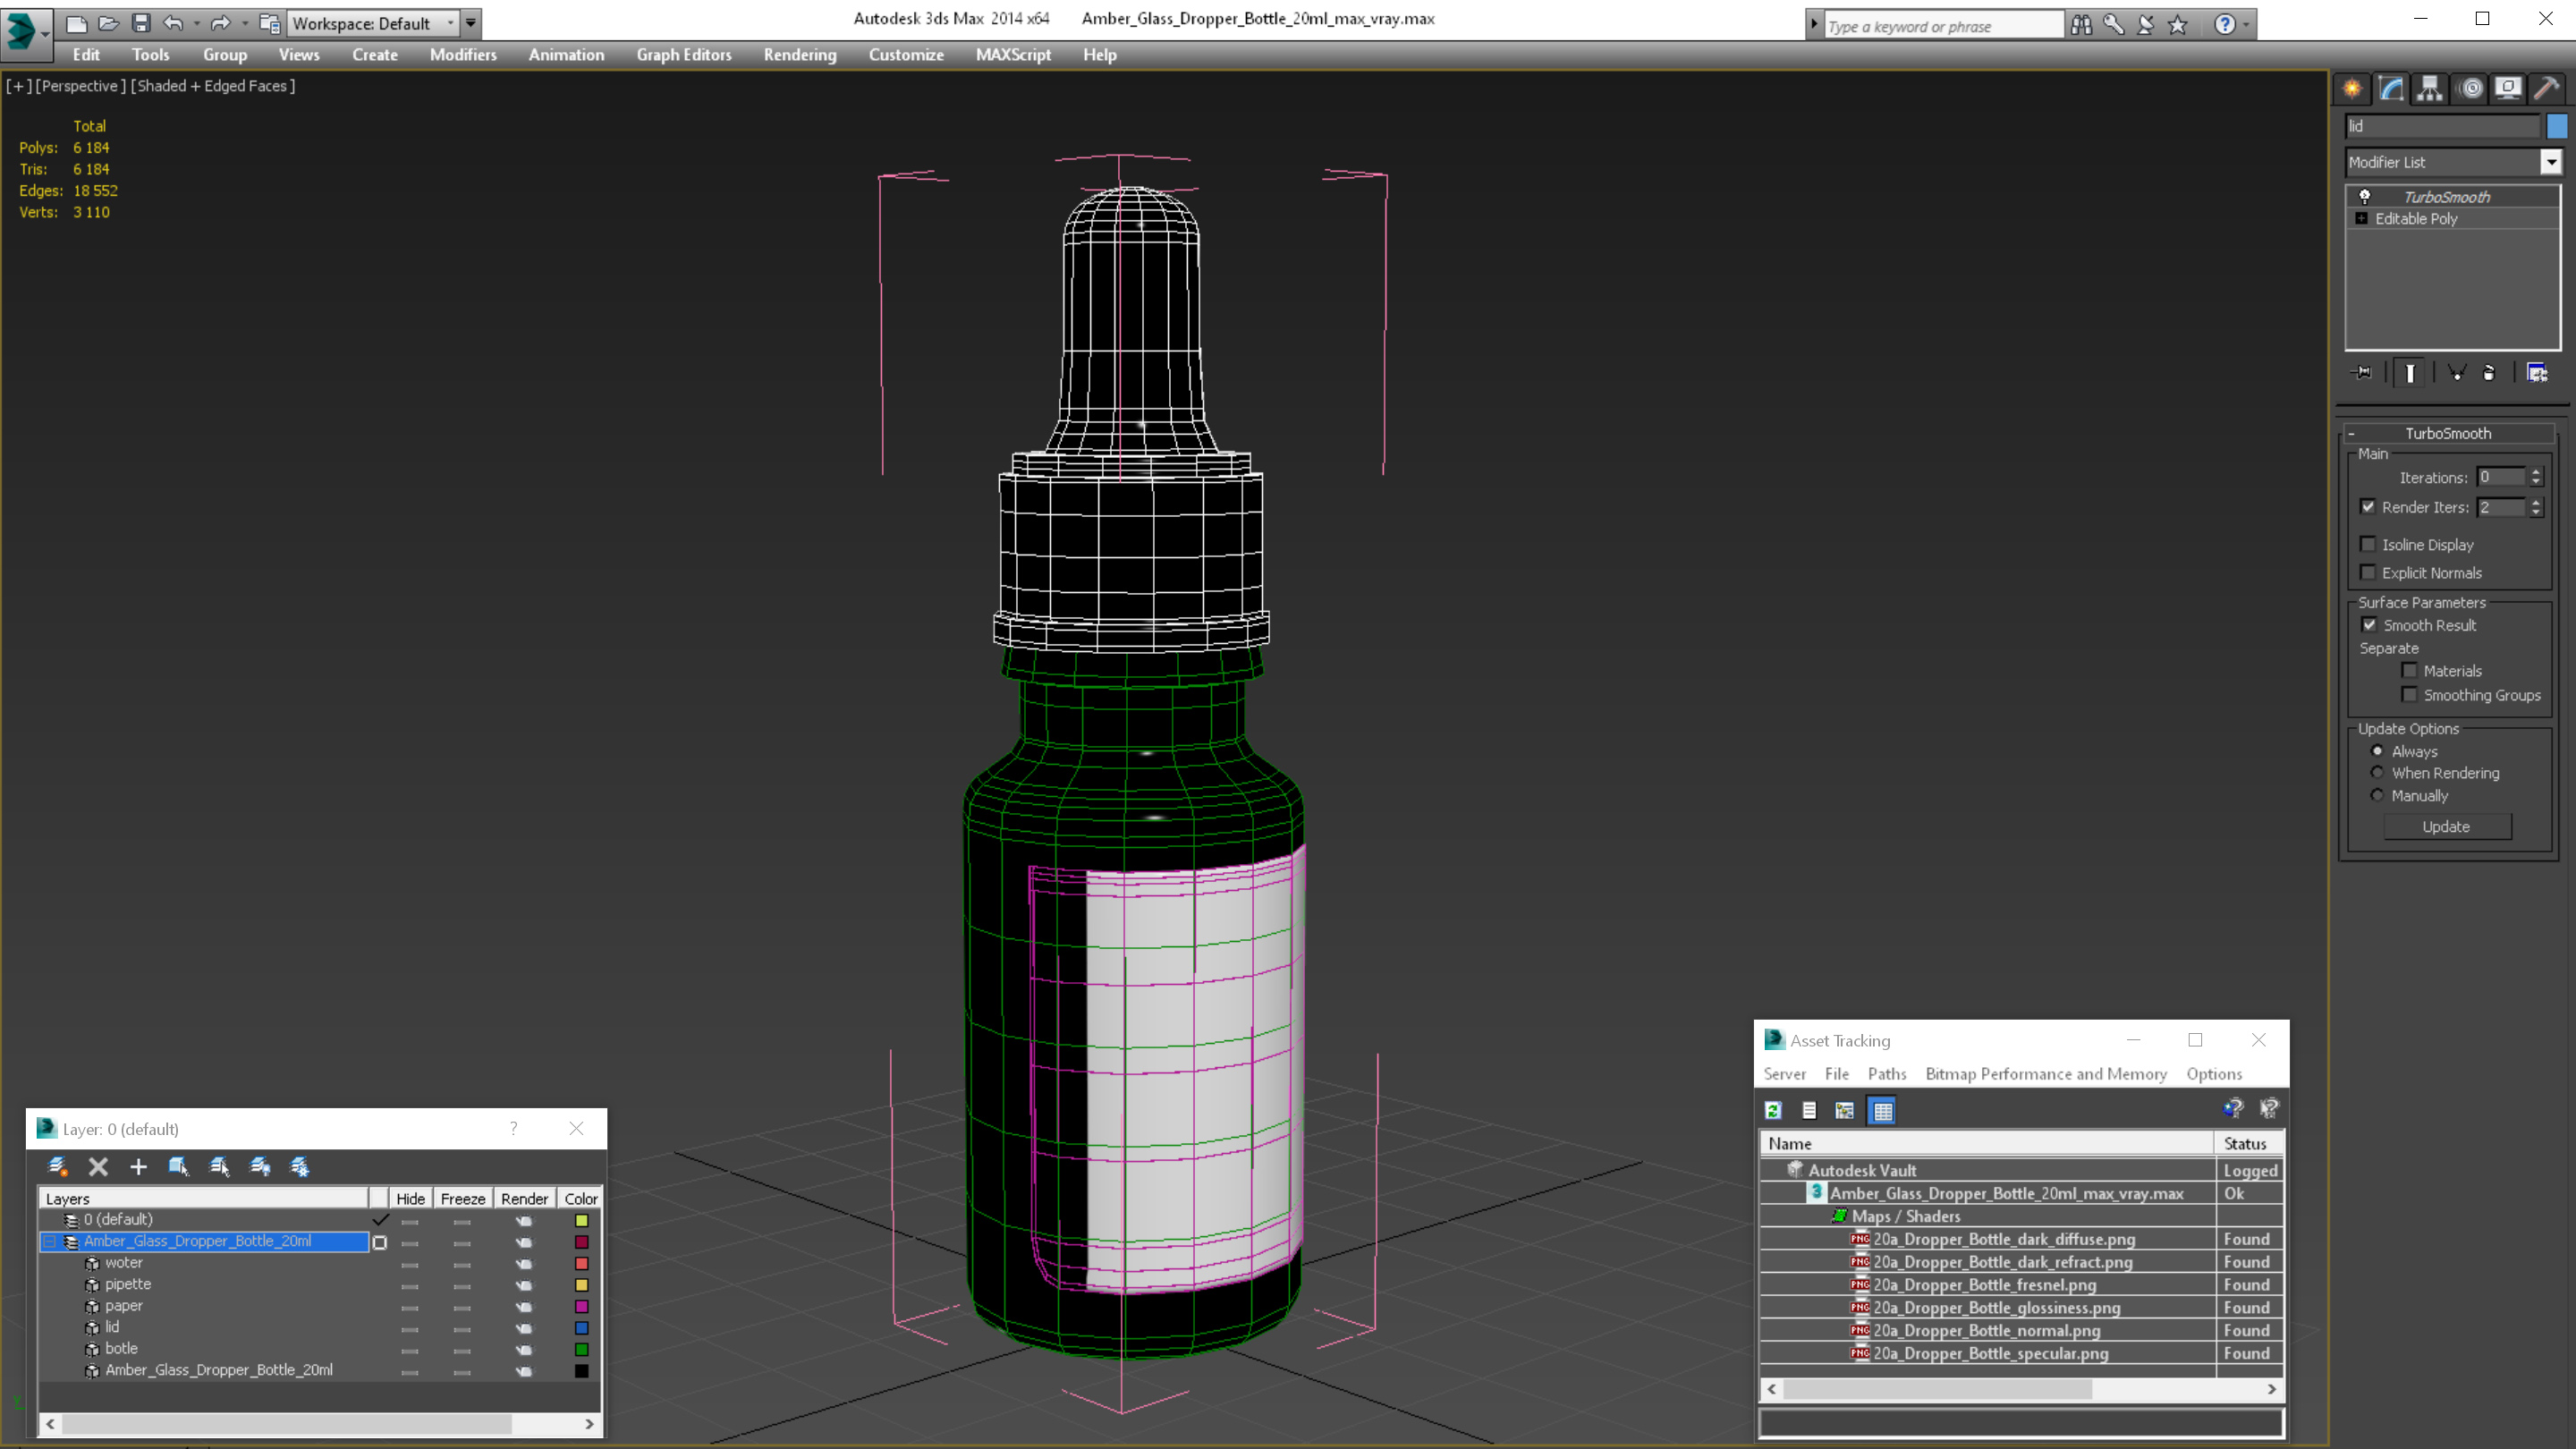Open Help icon dropdown arrow

tap(2247, 25)
